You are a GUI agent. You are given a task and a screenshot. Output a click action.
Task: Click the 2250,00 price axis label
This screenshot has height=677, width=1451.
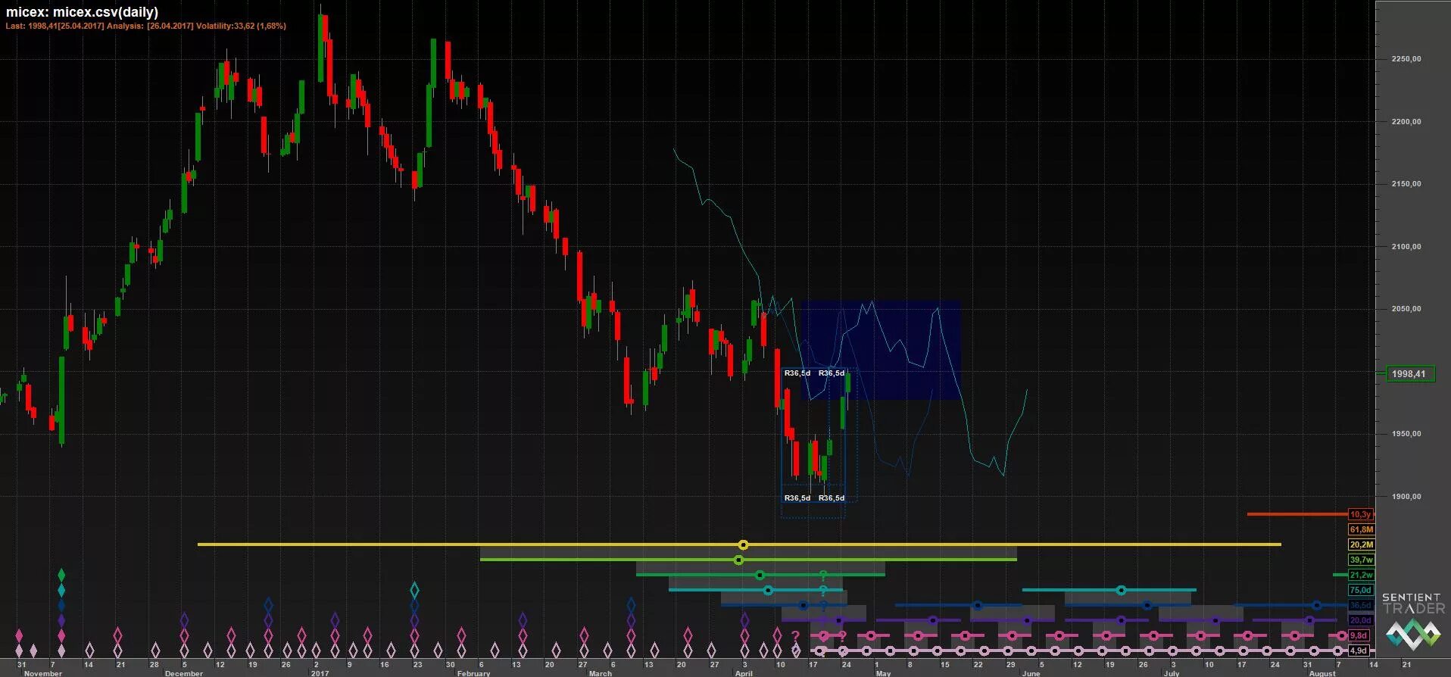point(1406,59)
